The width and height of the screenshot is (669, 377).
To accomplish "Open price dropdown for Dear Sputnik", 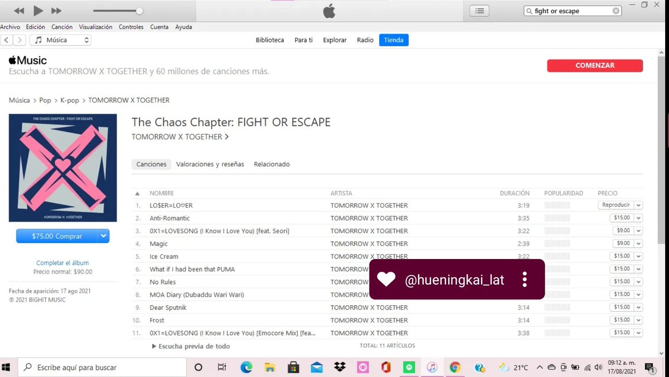I will coord(638,307).
